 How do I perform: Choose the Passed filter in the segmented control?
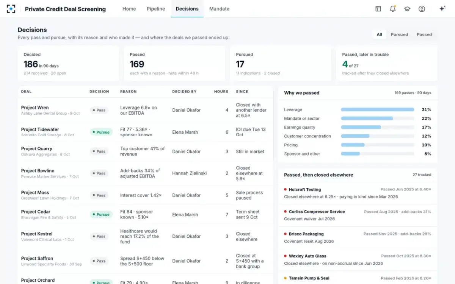tap(424, 34)
